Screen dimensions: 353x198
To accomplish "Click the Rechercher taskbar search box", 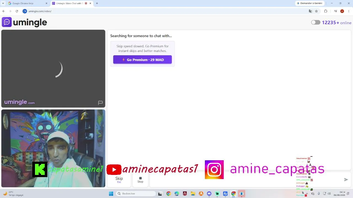I will [x=136, y=194].
